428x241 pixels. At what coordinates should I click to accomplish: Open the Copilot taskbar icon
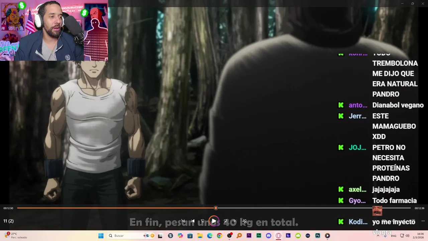[180, 236]
